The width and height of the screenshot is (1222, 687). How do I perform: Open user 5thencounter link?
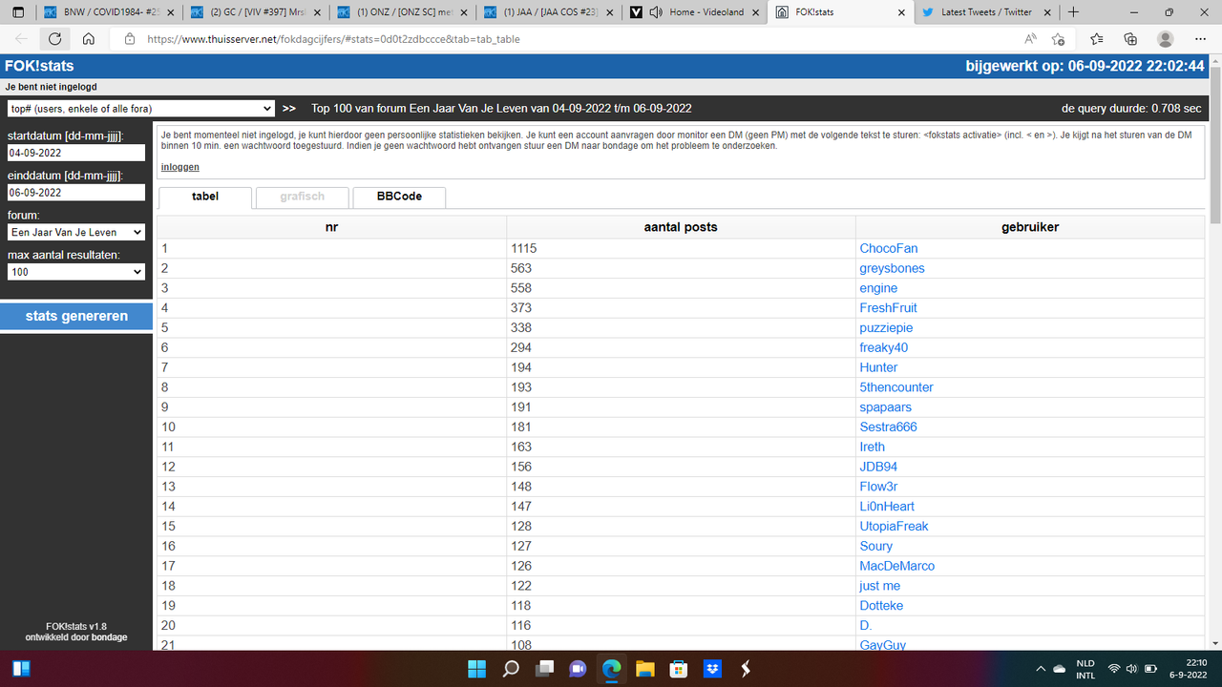(896, 387)
